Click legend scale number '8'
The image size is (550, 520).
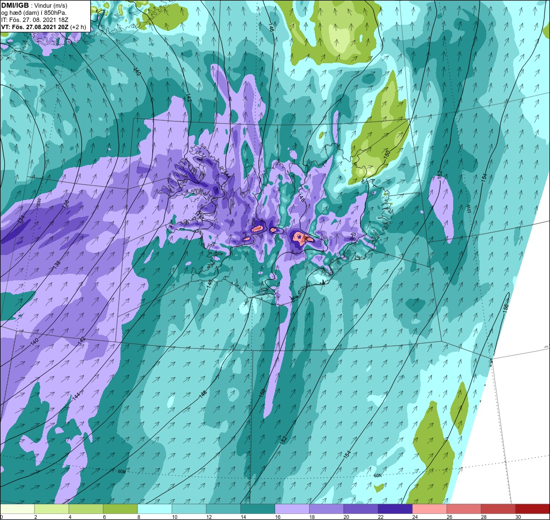139,517
